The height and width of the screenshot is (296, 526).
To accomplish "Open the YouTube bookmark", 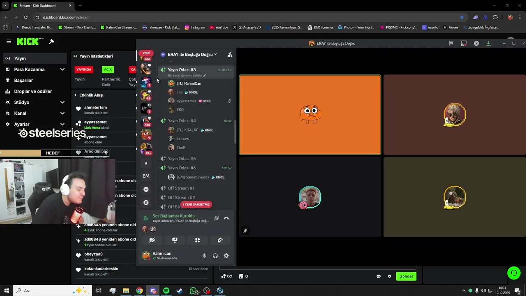I will pos(219,28).
